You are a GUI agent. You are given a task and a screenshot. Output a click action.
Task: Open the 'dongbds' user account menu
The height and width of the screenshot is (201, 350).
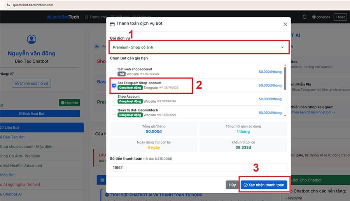(x=321, y=17)
